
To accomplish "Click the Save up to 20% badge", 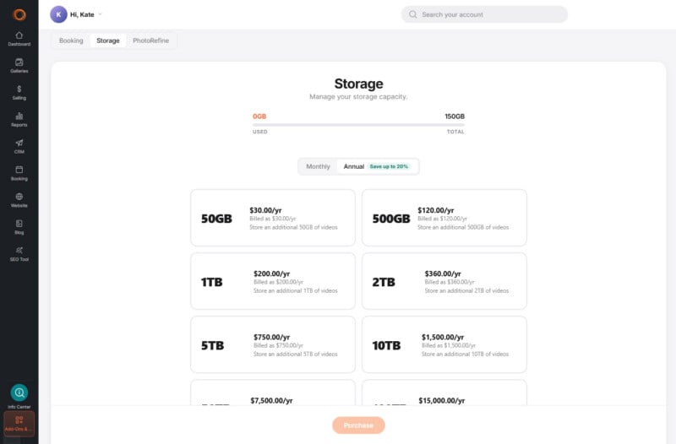I will pyautogui.click(x=389, y=166).
